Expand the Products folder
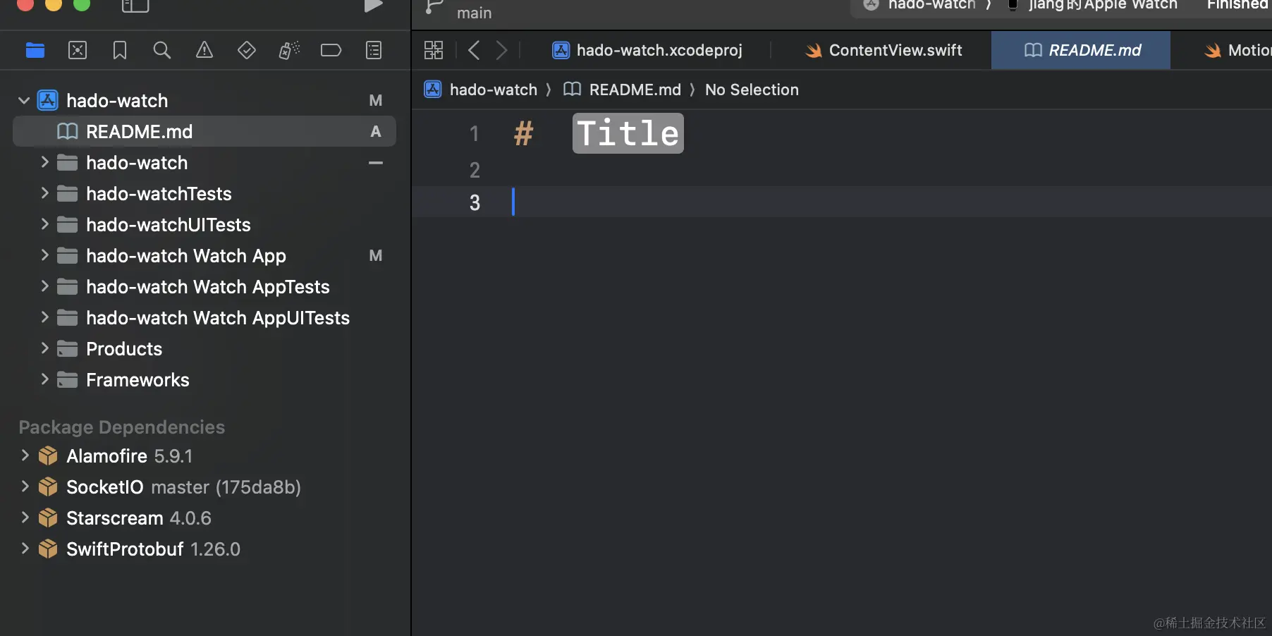This screenshot has width=1272, height=636. pos(44,348)
